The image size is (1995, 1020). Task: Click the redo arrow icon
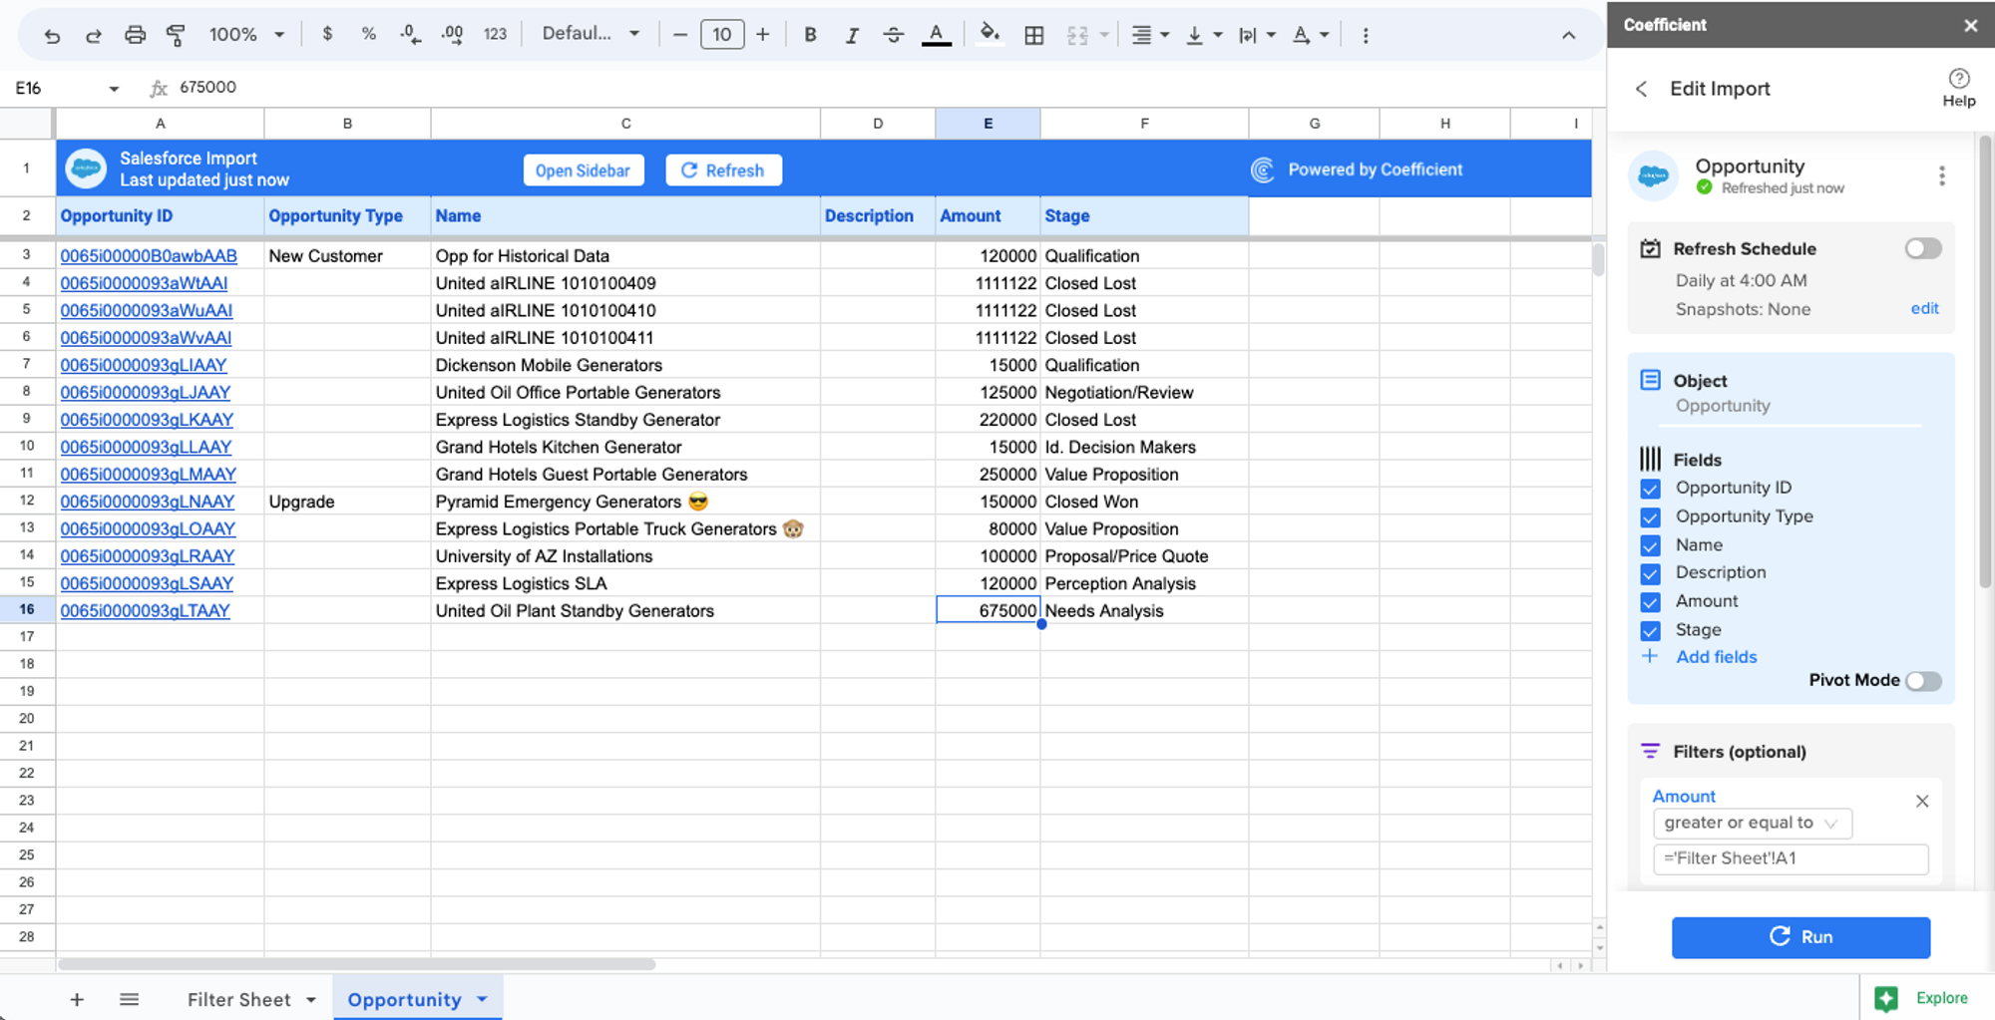tap(93, 36)
